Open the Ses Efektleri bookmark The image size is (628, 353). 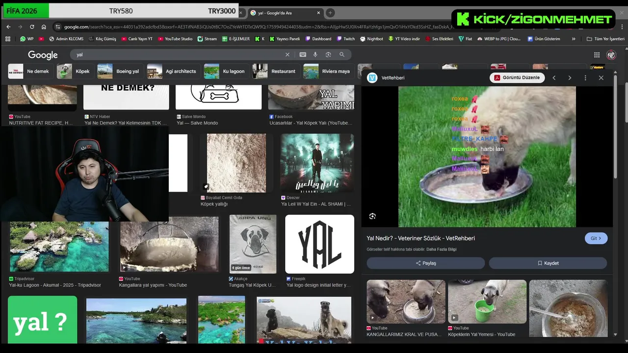click(x=439, y=39)
